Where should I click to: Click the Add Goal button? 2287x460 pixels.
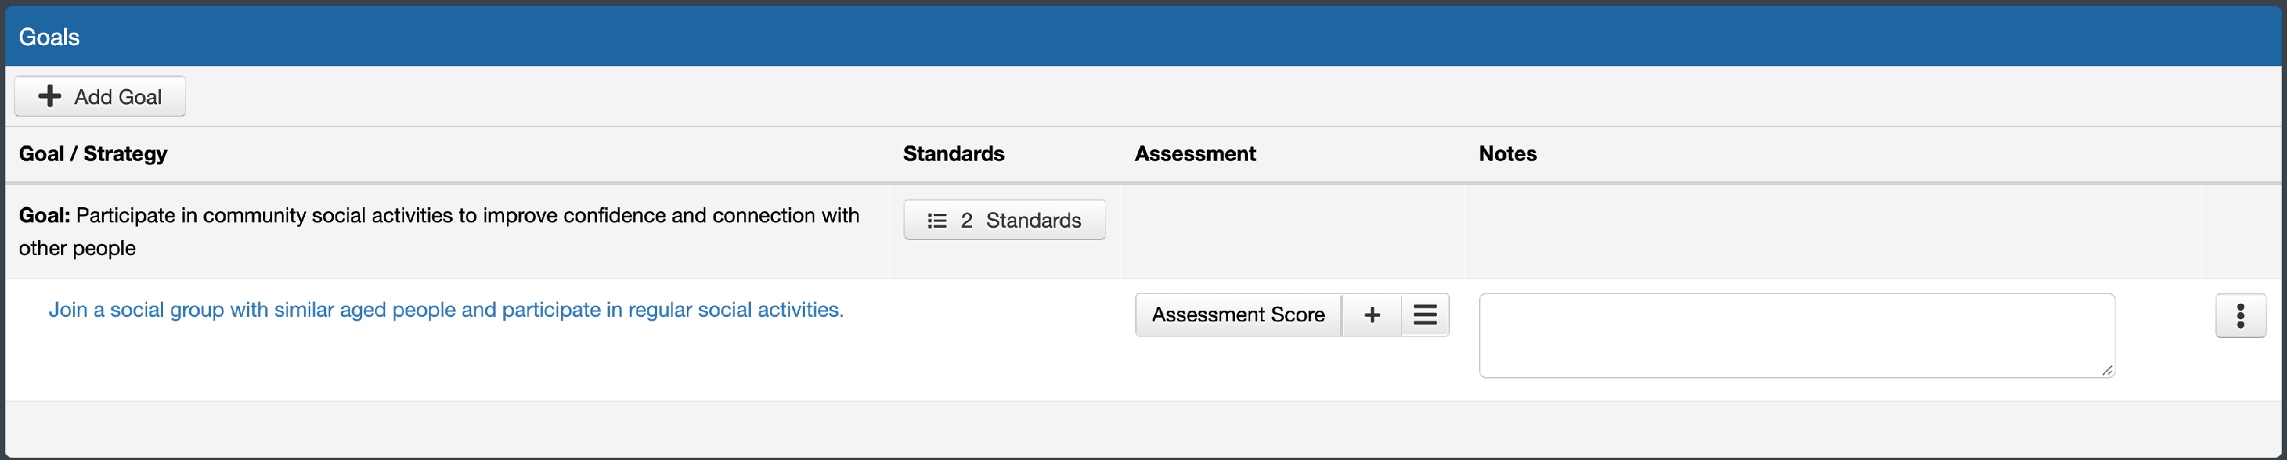point(99,96)
